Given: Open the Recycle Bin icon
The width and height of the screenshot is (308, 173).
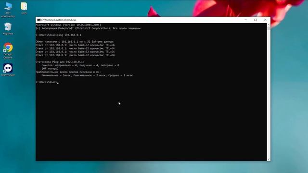Looking at the screenshot, I should tap(8, 29).
